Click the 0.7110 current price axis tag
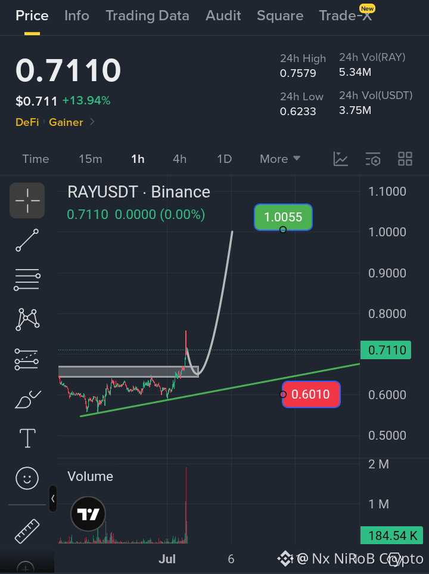Image resolution: width=429 pixels, height=574 pixels. [x=386, y=350]
